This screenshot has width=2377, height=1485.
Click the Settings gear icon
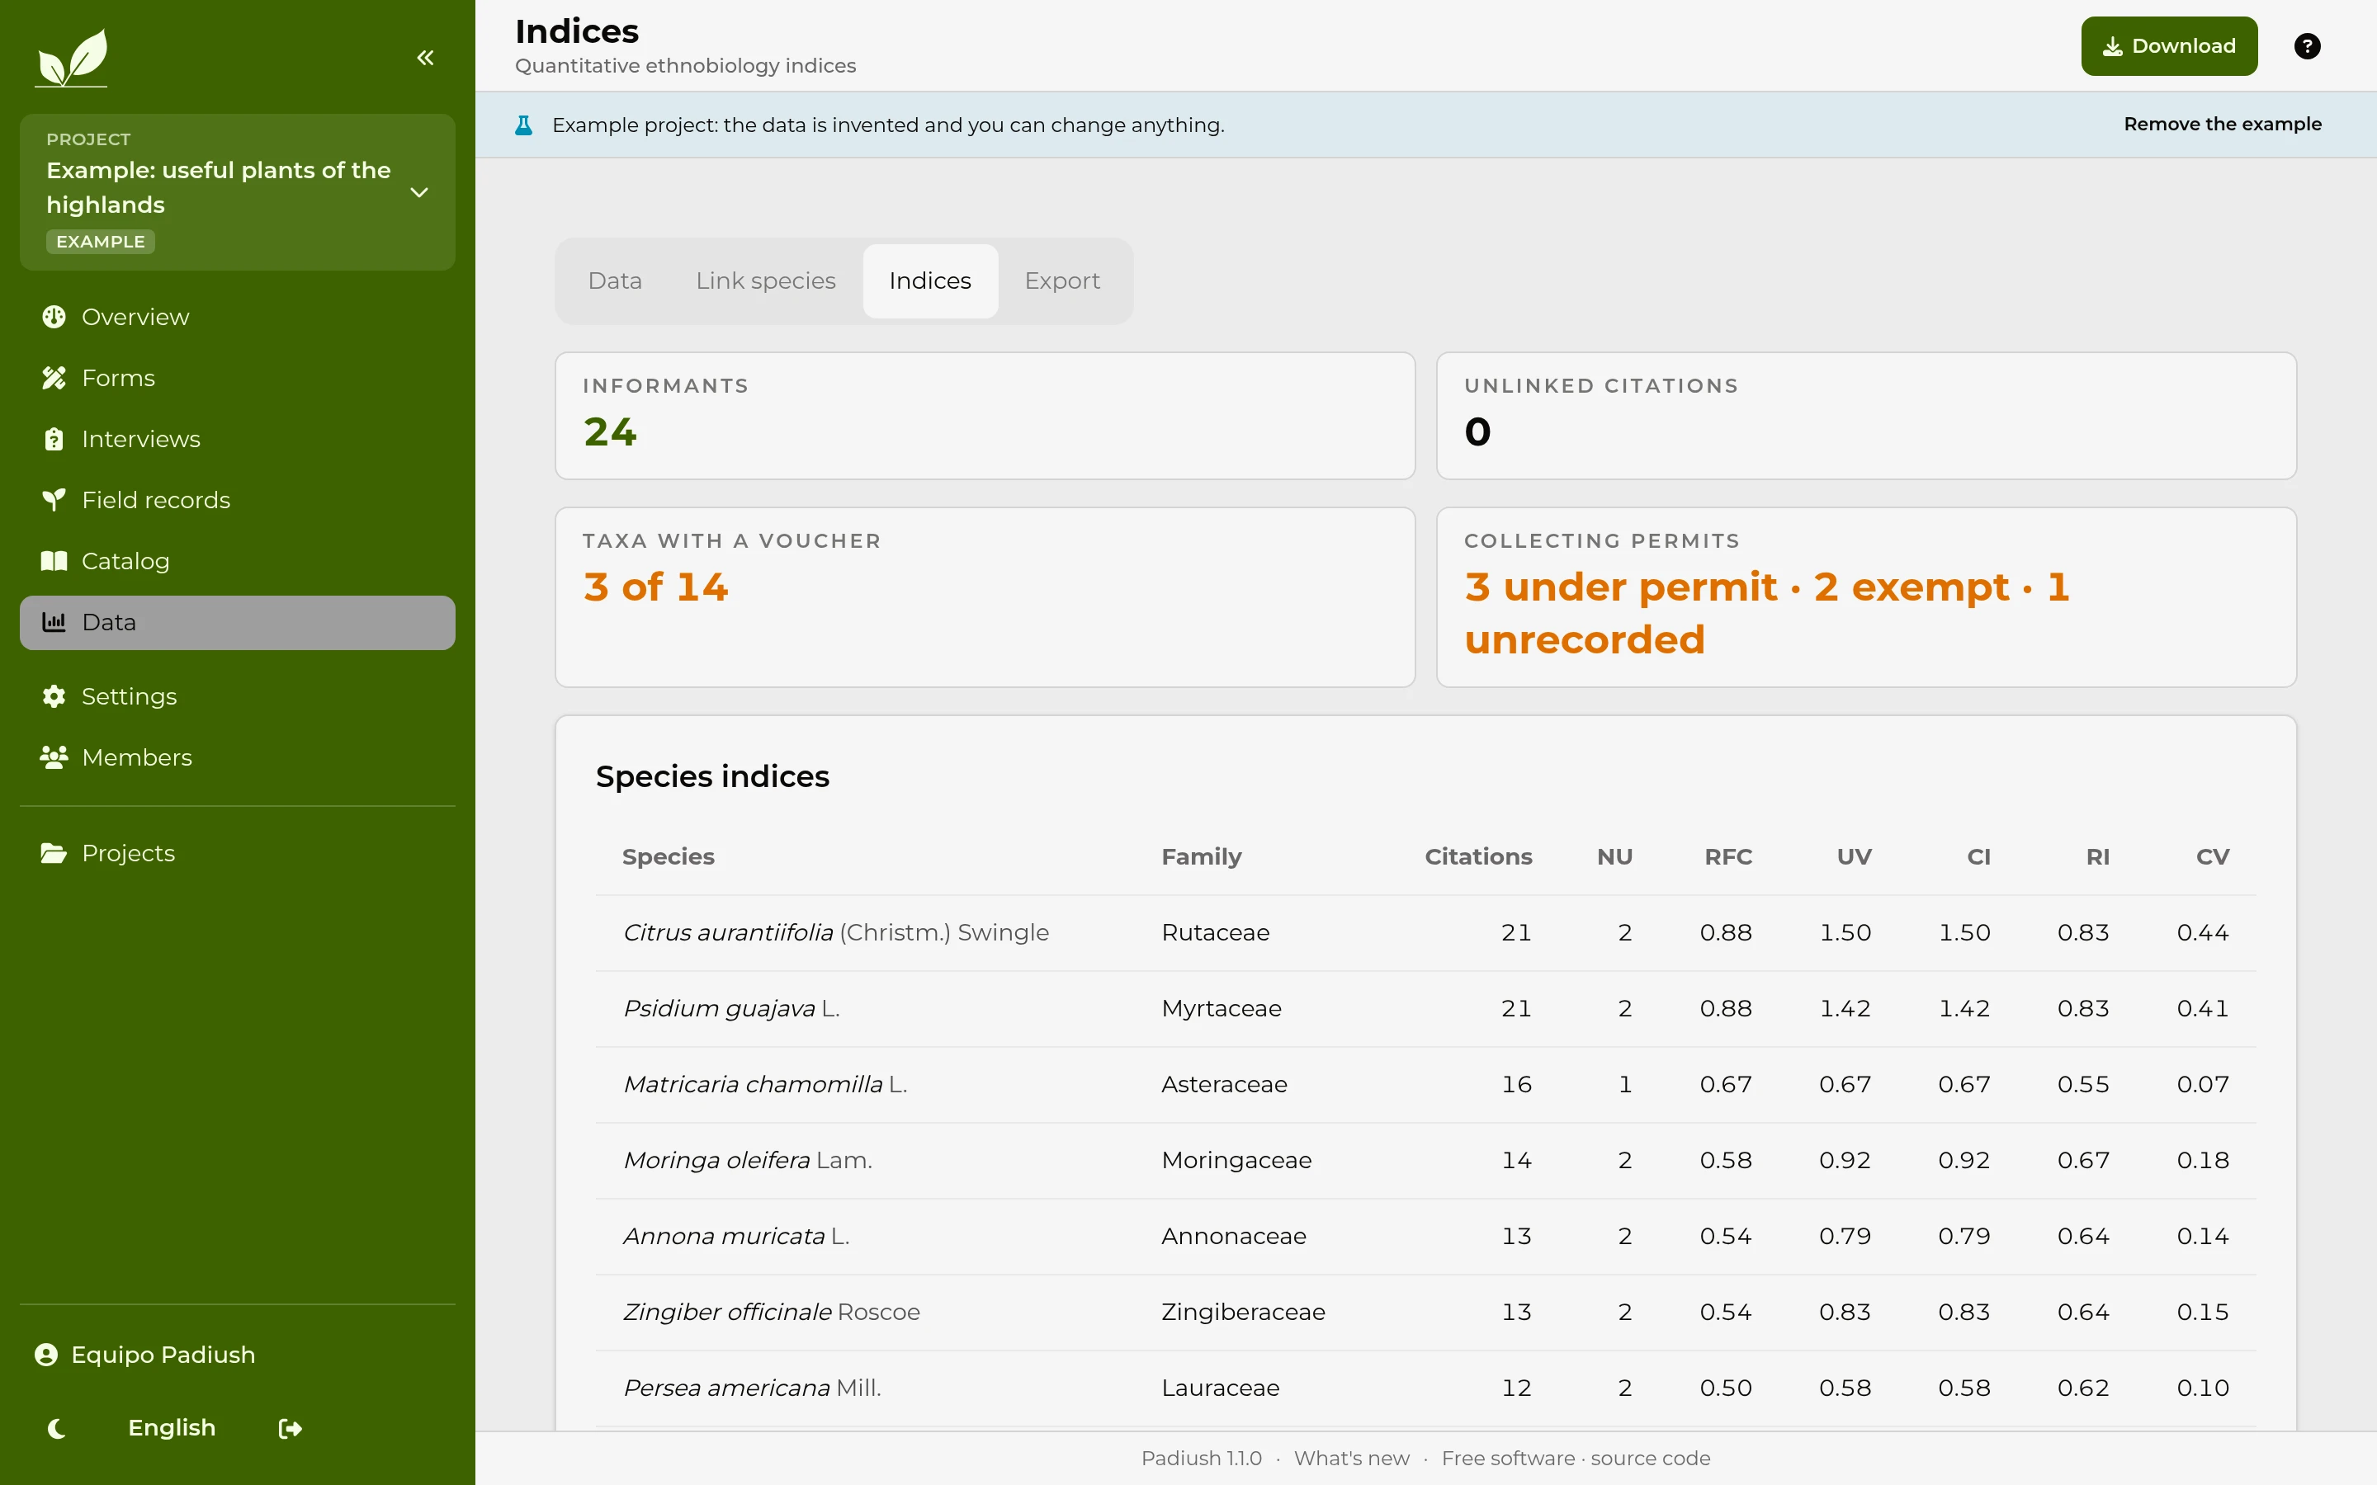54,696
